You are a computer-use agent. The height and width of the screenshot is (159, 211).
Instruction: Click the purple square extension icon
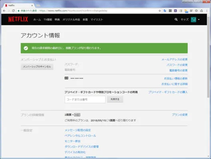175,11
